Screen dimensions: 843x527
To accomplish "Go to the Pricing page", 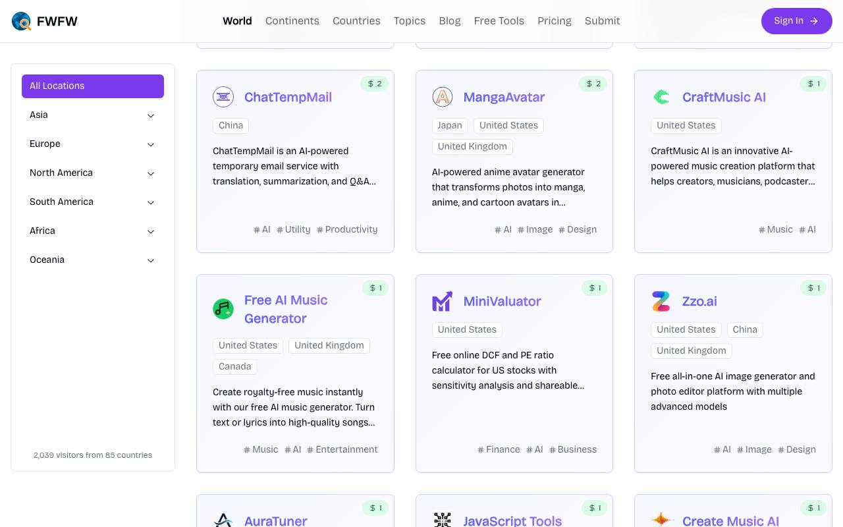I will (555, 21).
